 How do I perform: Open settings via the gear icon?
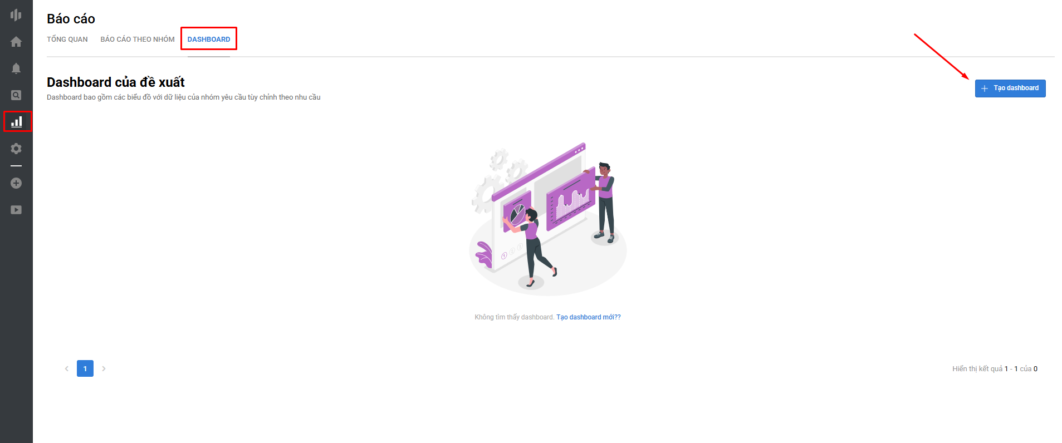point(16,149)
